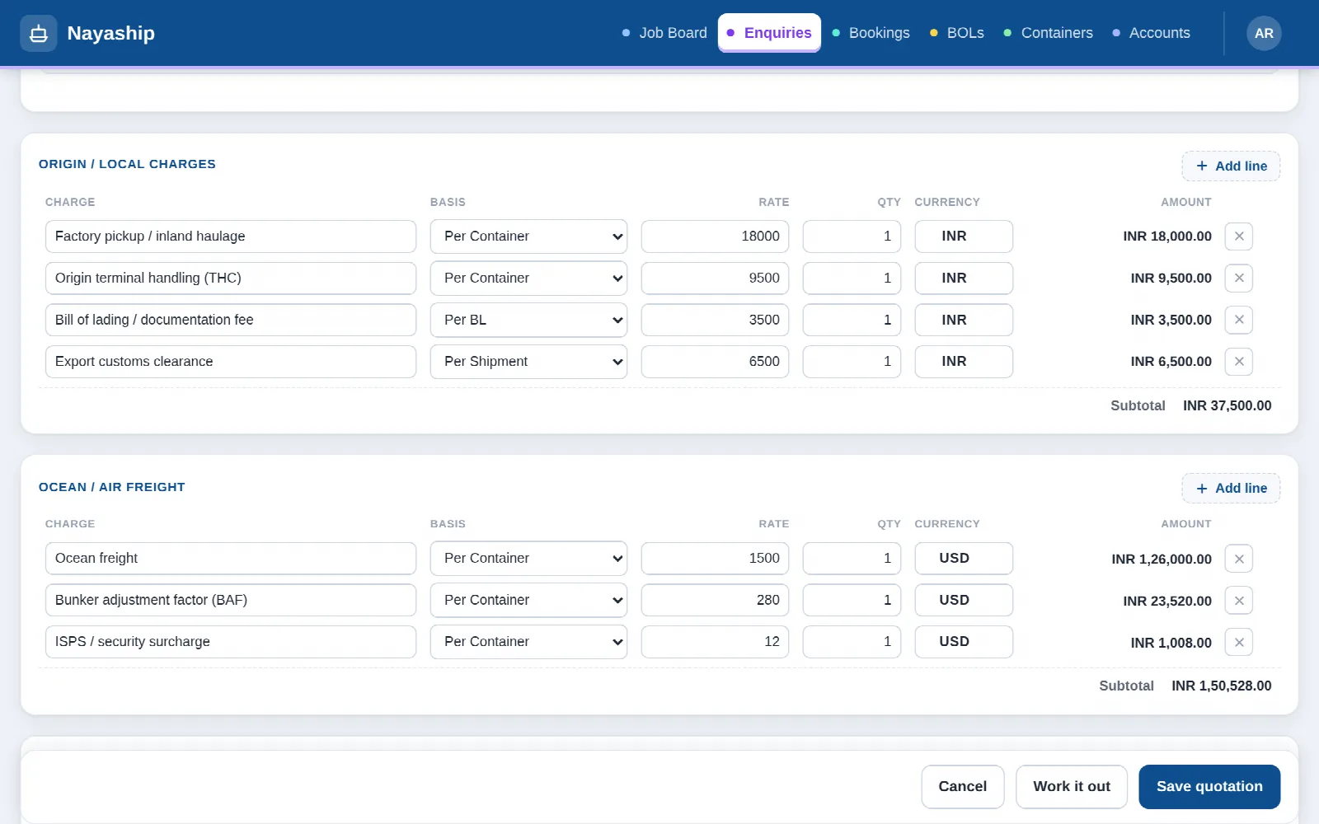Viewport: 1319px width, 824px height.
Task: Select the Enquiries tab
Action: (769, 33)
